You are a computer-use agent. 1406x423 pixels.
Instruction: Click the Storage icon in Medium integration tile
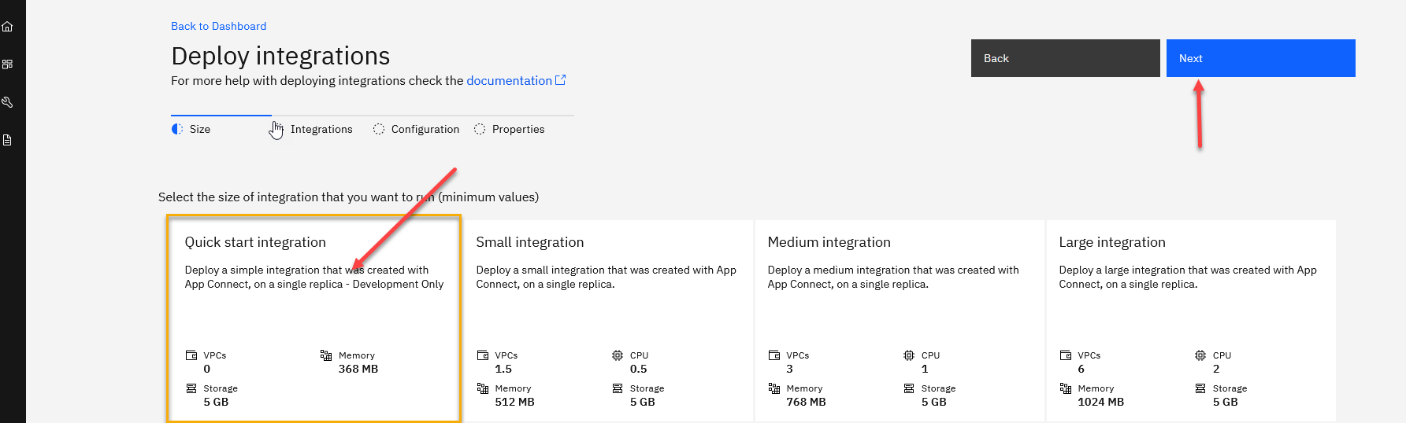tap(909, 388)
